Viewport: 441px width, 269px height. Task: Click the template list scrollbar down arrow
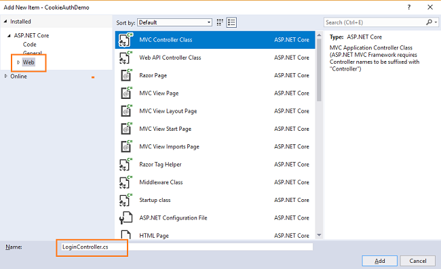click(319, 235)
